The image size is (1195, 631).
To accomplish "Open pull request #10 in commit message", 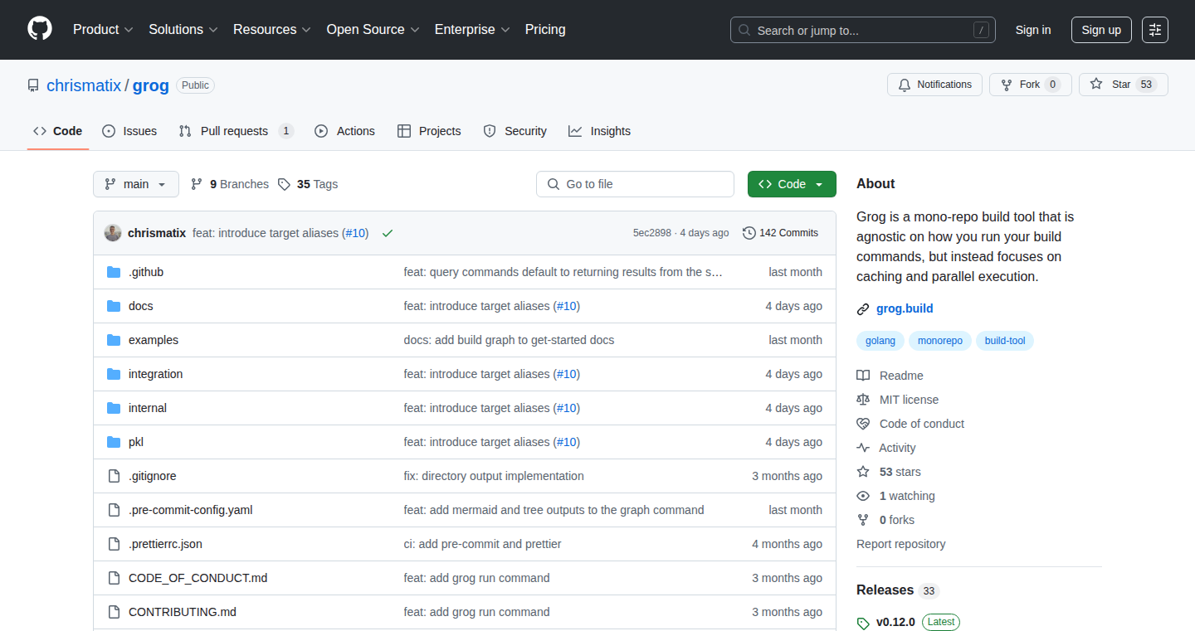I will coord(357,233).
